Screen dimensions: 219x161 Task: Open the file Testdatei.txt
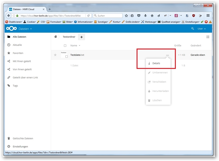77,55
